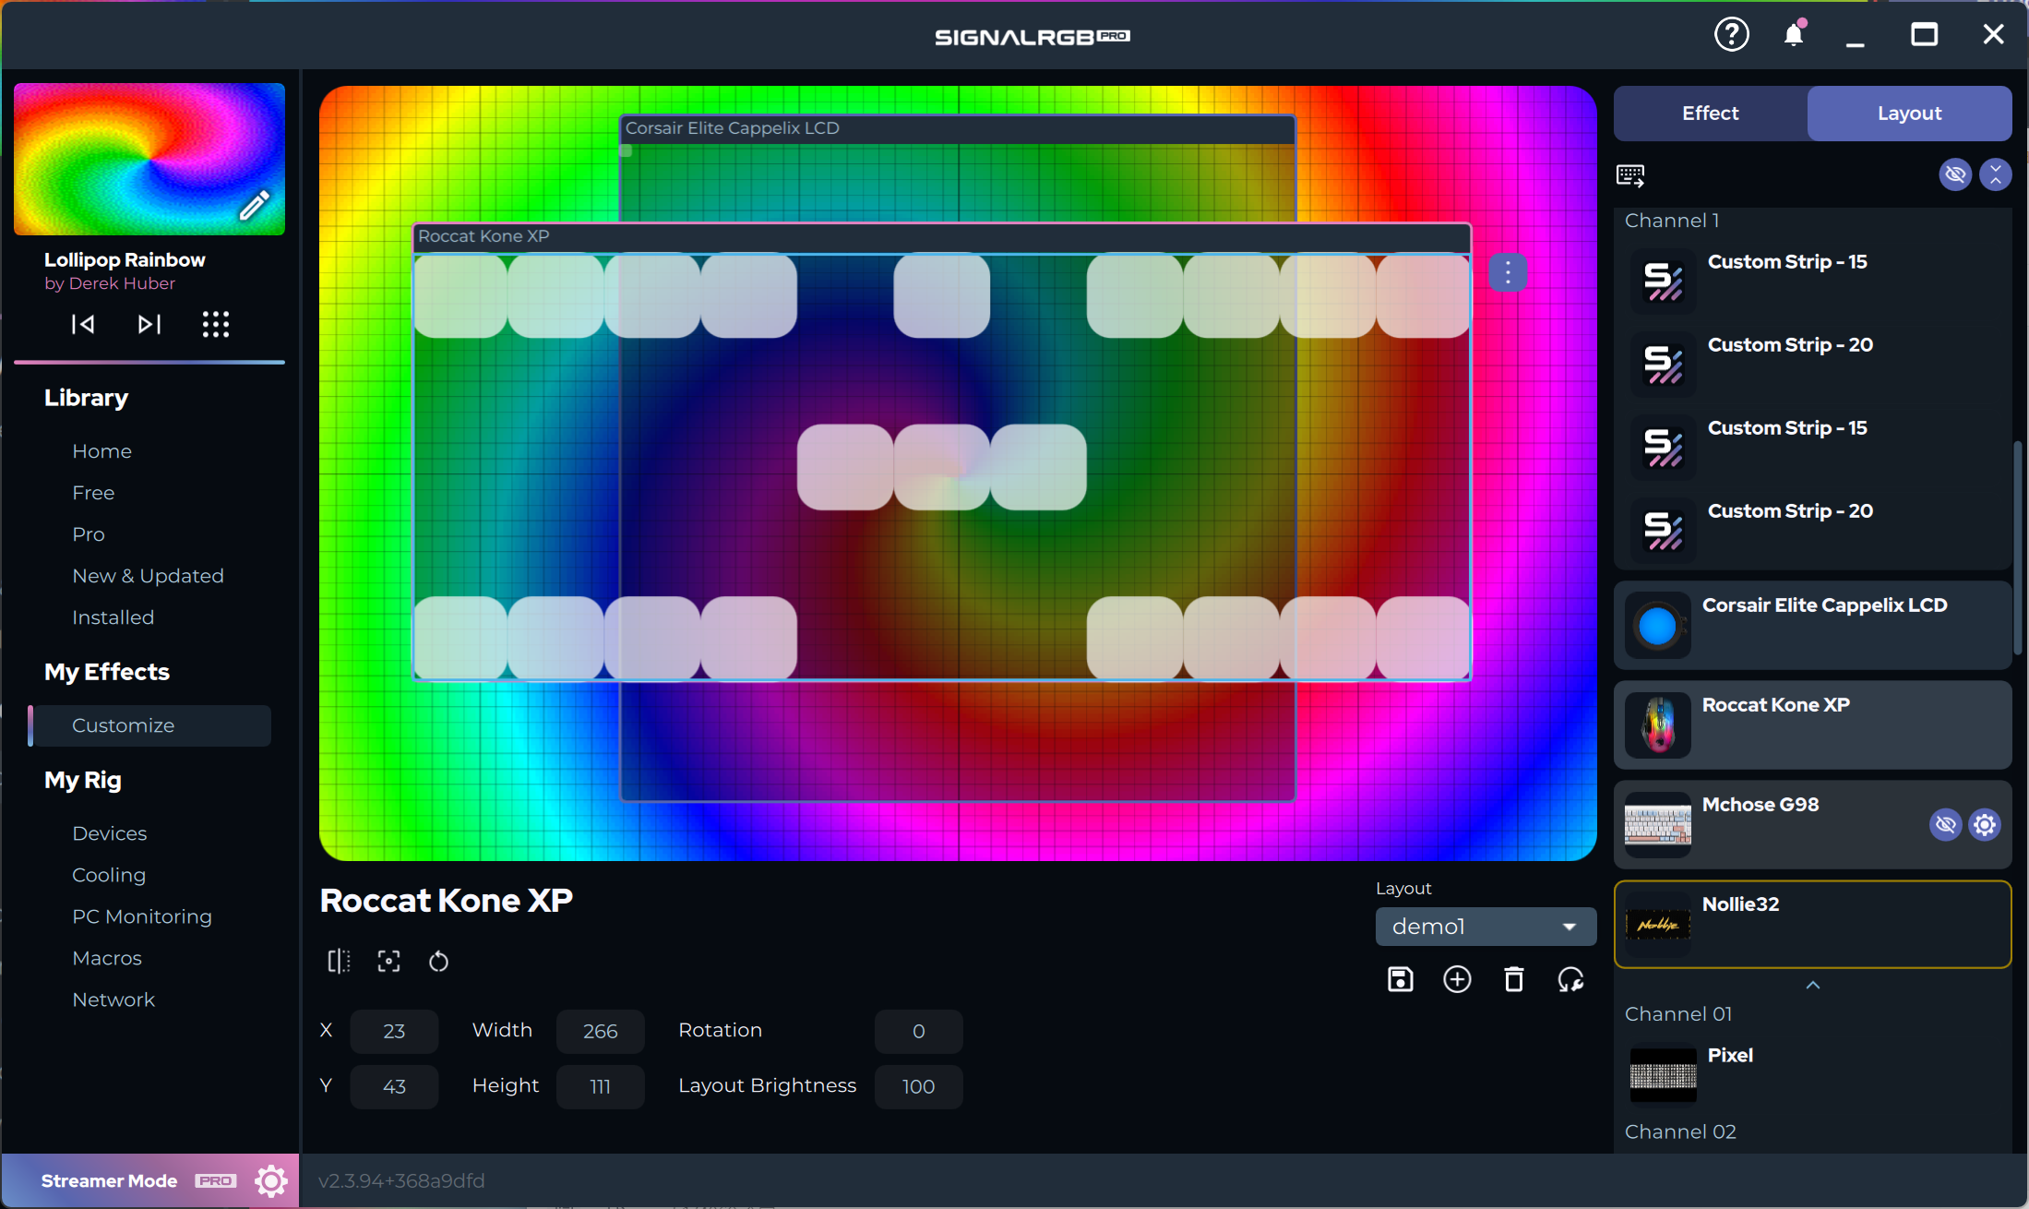Select the Nollie32 device logo
The height and width of the screenshot is (1209, 2029).
1658,925
